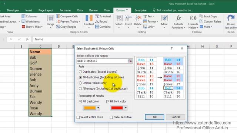
Task: Click the formula bar confirm checkmark
Action: point(19,39)
